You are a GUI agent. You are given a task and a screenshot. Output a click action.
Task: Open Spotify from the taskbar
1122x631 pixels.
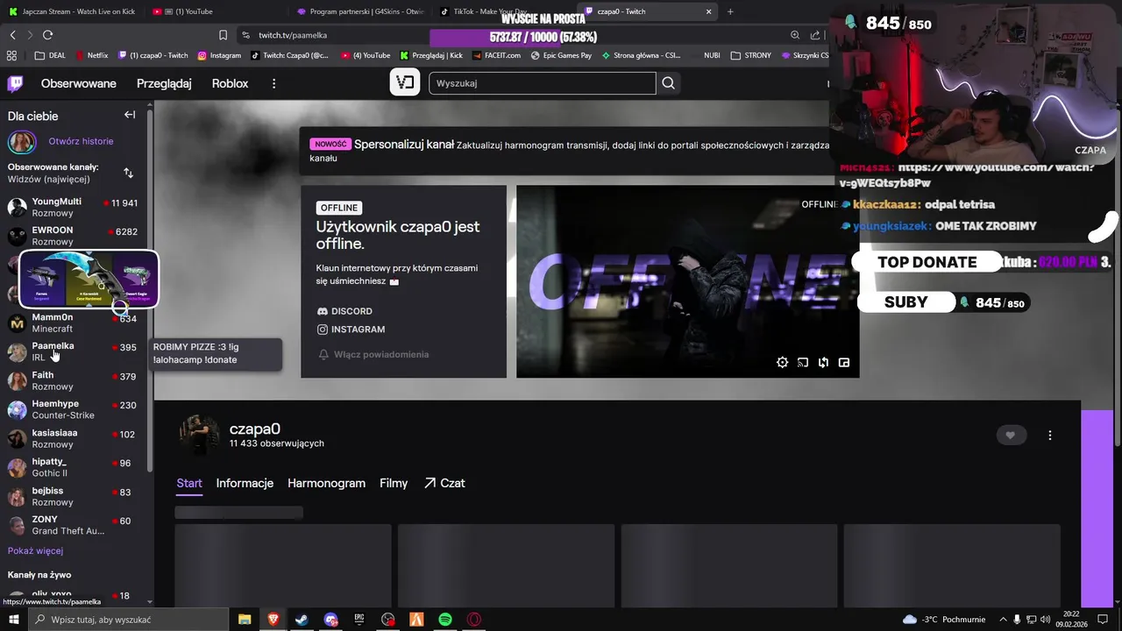pos(445,620)
